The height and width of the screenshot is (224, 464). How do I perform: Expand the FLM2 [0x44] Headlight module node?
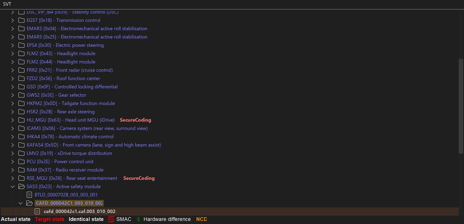tap(12, 62)
